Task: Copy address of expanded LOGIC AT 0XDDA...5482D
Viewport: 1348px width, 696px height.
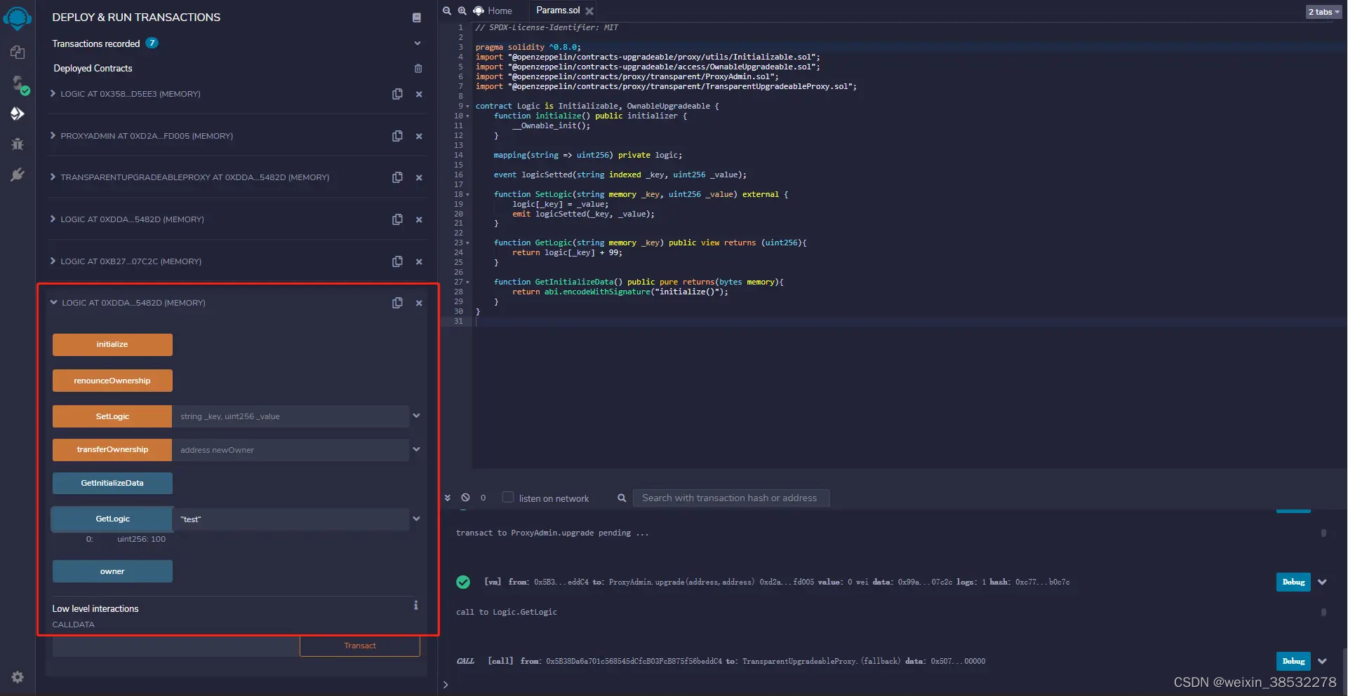Action: pos(397,303)
